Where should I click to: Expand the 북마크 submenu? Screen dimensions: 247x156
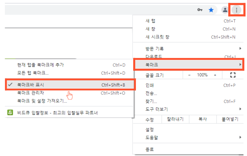[189, 65]
